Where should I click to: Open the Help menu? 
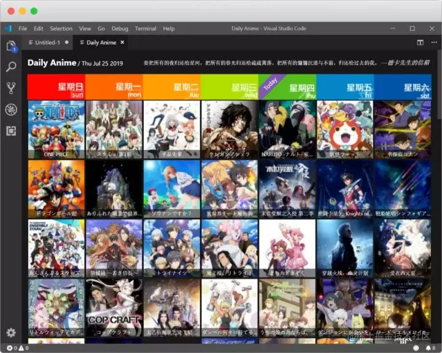click(x=169, y=28)
